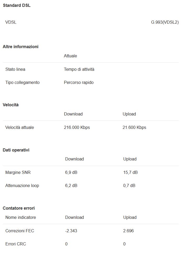The height and width of the screenshot is (262, 184).
Task: Select the 216.000 Kbps download speed
Action: point(77,127)
